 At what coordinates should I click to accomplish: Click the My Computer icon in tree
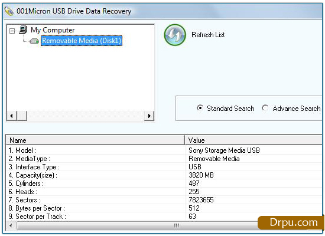(x=23, y=29)
